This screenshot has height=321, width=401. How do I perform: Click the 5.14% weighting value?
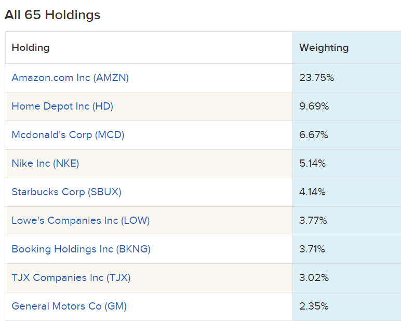click(x=313, y=164)
